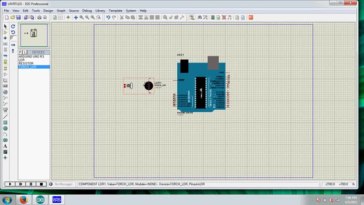The image size is (364, 205).
Task: Toggle Wire Autorouter
Action: coord(192,18)
